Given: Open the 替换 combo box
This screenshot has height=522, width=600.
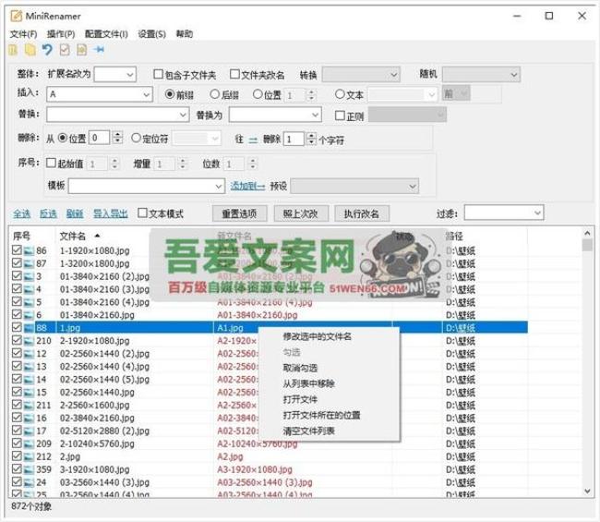Looking at the screenshot, I should click(118, 115).
